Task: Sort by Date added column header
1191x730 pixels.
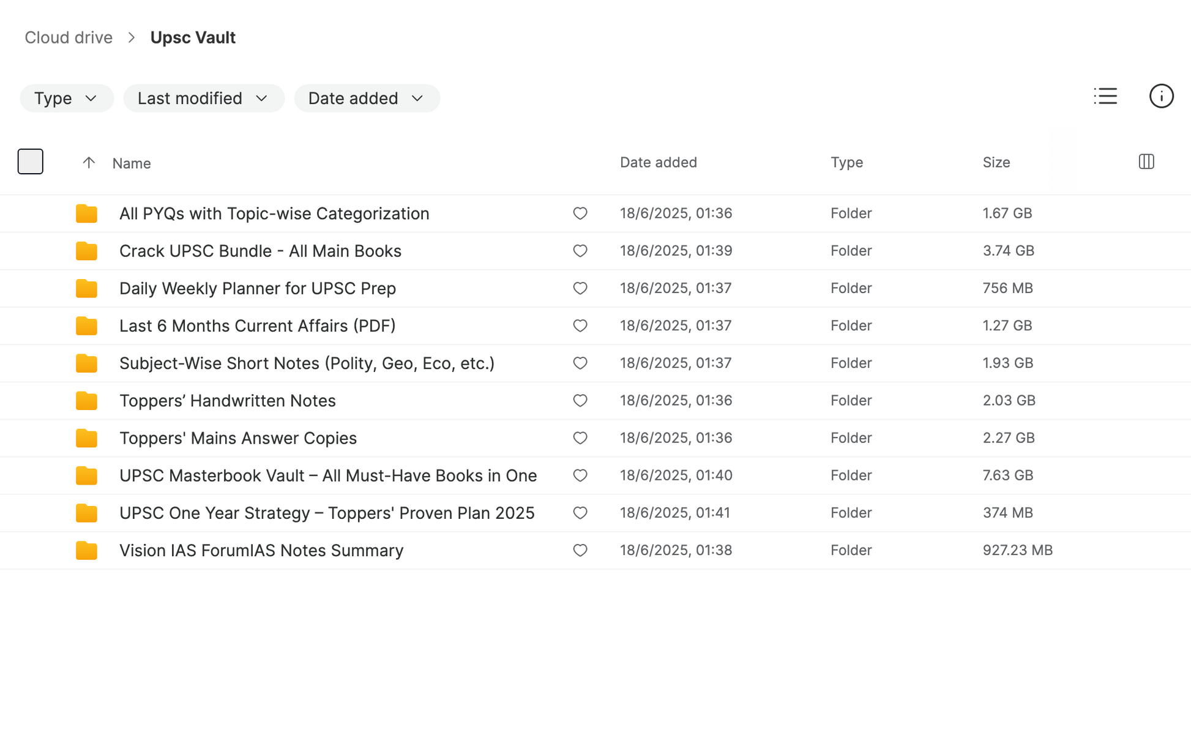Action: (x=658, y=162)
